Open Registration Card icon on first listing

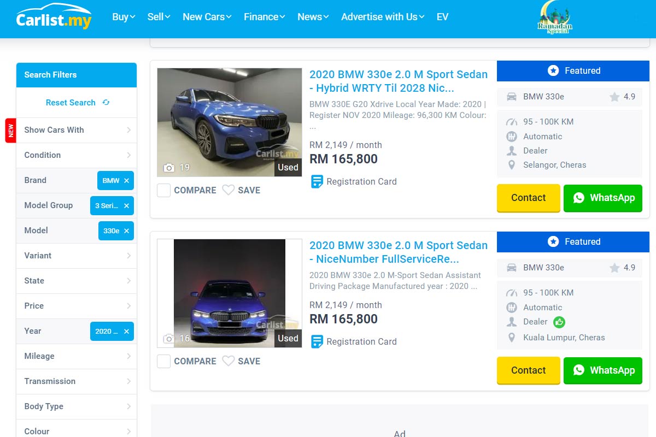tap(317, 181)
